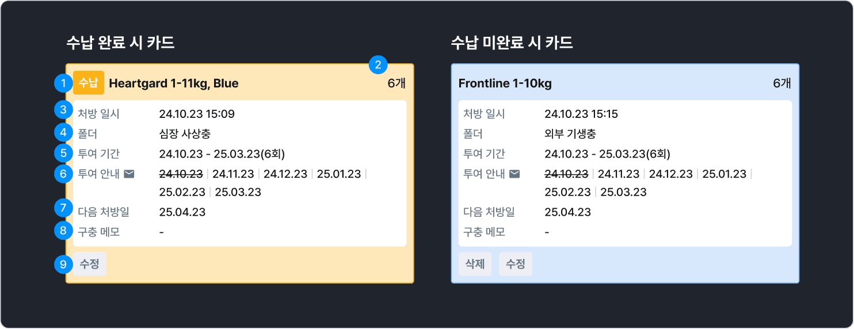Click the mail icon in Heartgard card
Screen dimensions: 854x329
pyautogui.click(x=129, y=174)
